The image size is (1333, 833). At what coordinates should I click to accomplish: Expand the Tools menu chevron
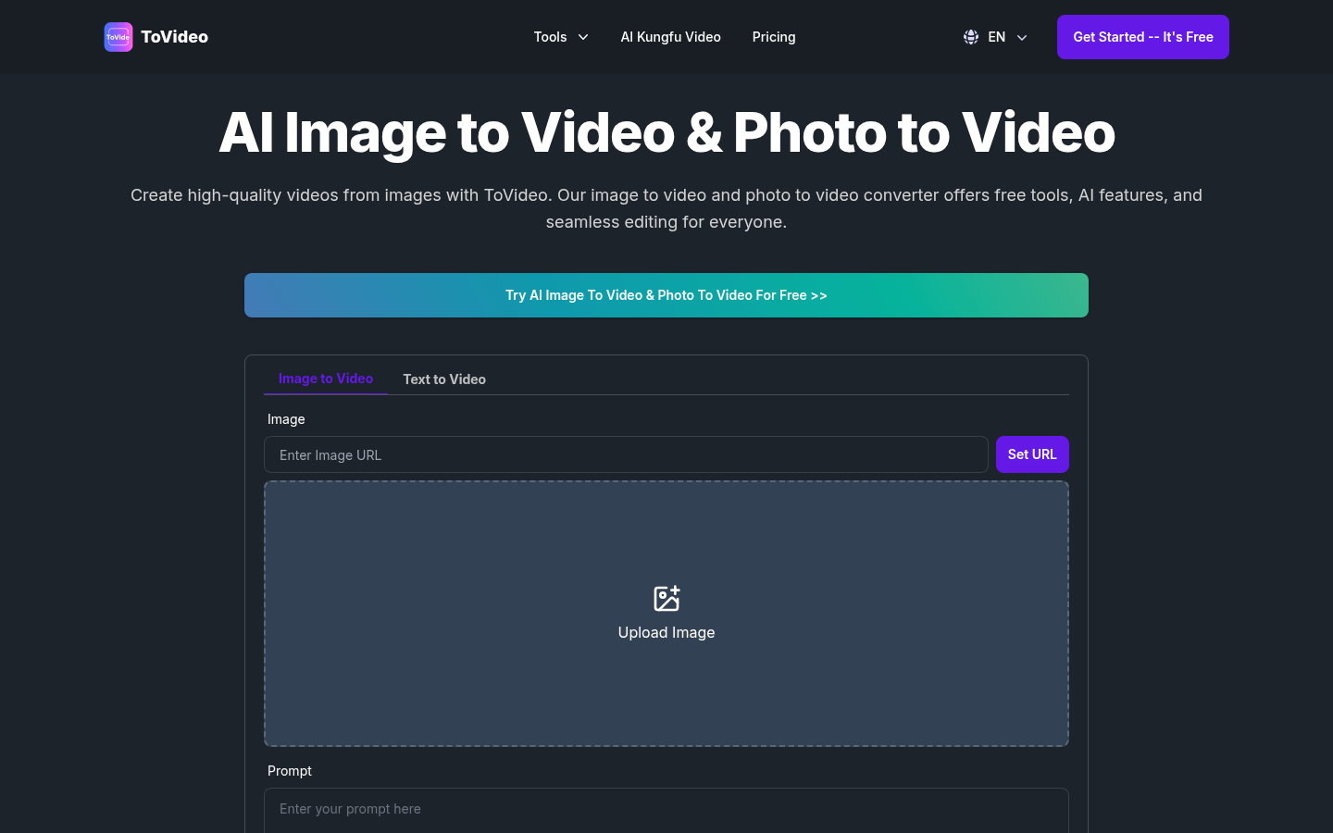[x=583, y=37]
